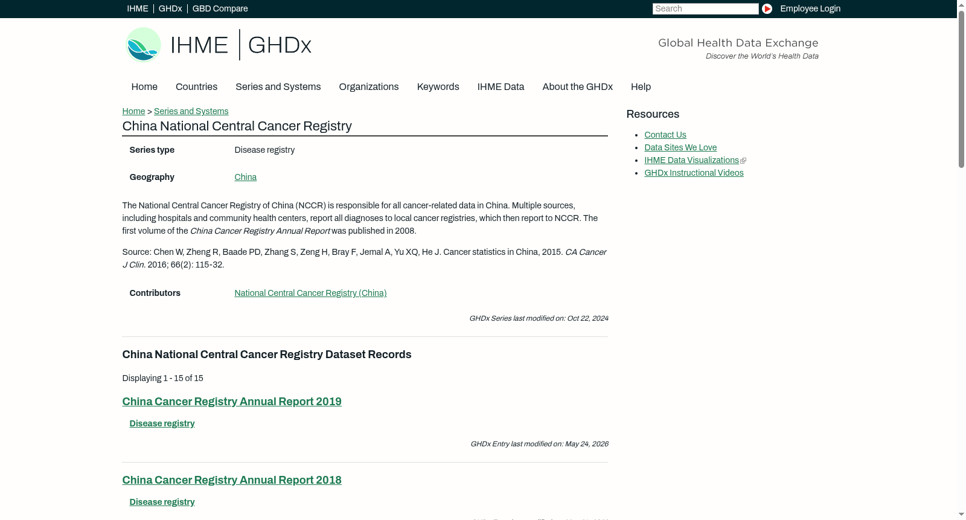Click the 'Series type' field label
Viewport: 966px width, 520px height.
(x=152, y=150)
